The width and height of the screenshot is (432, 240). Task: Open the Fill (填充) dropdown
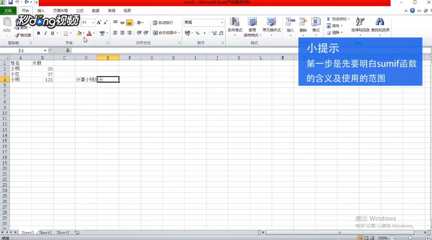334,26
